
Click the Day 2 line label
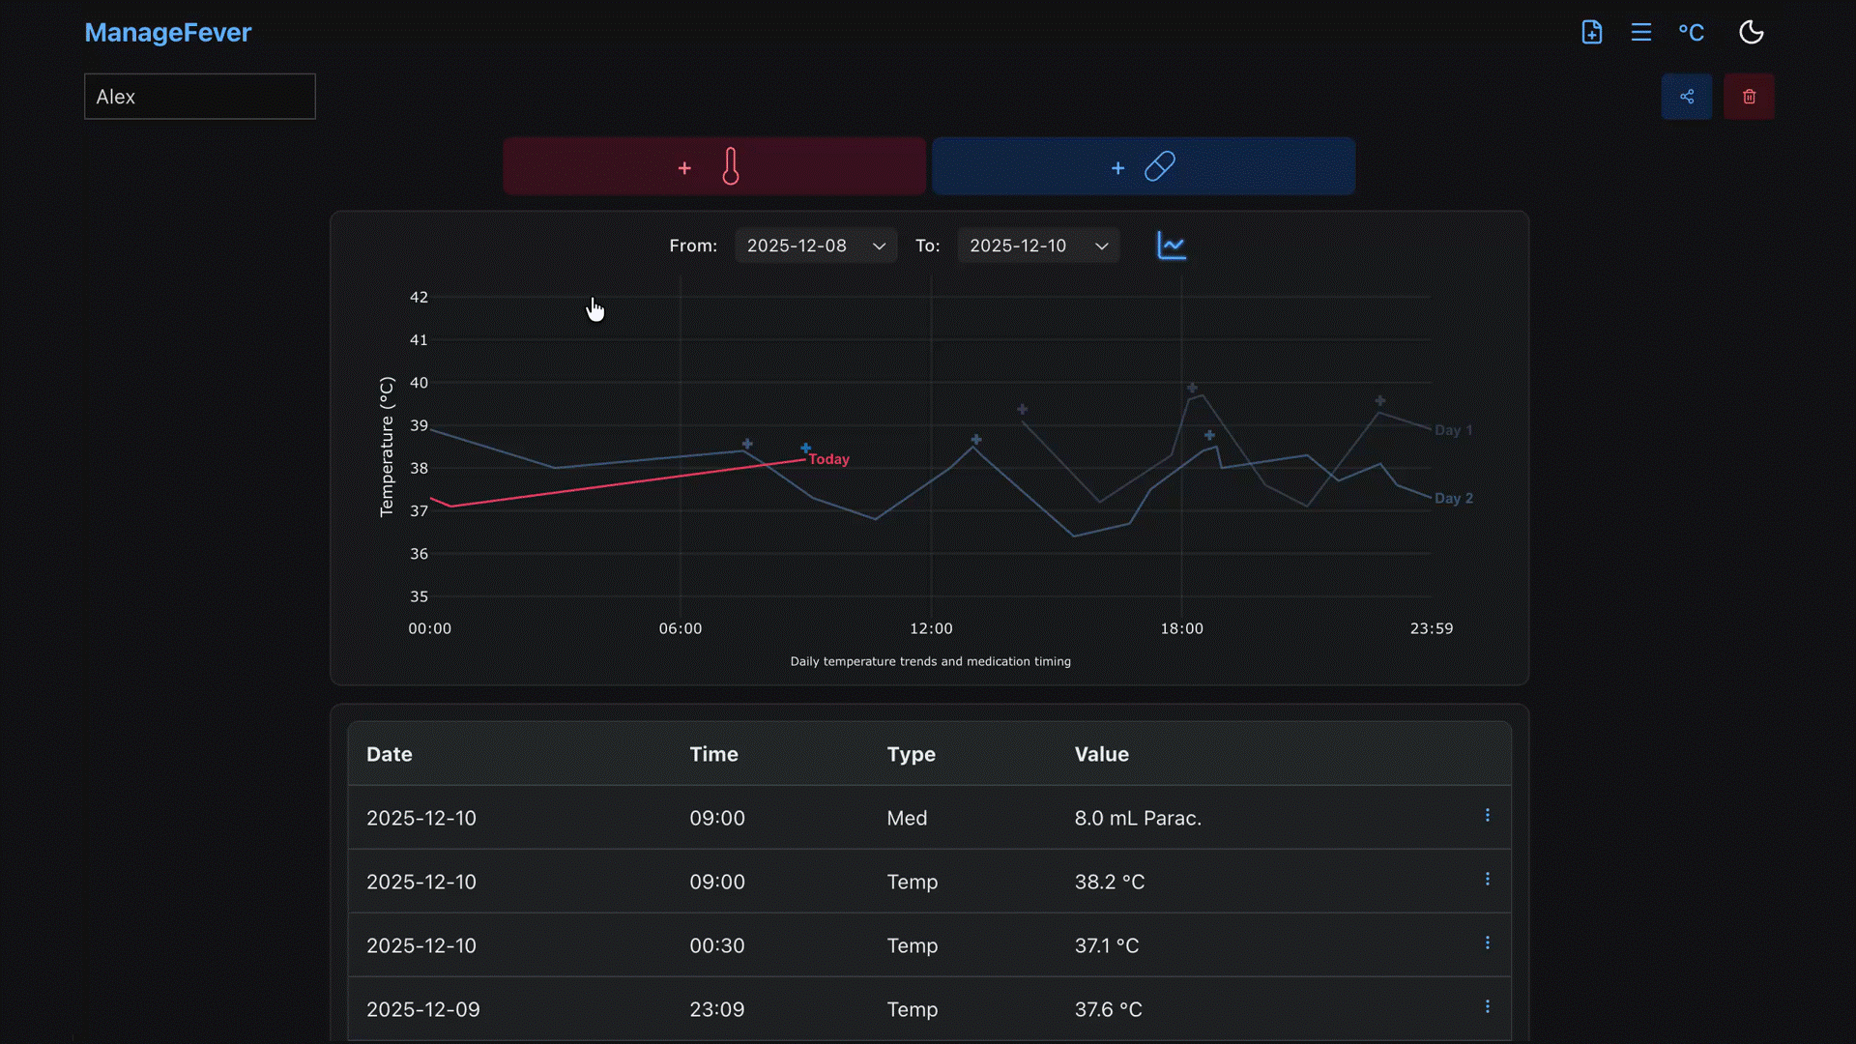pyautogui.click(x=1452, y=499)
